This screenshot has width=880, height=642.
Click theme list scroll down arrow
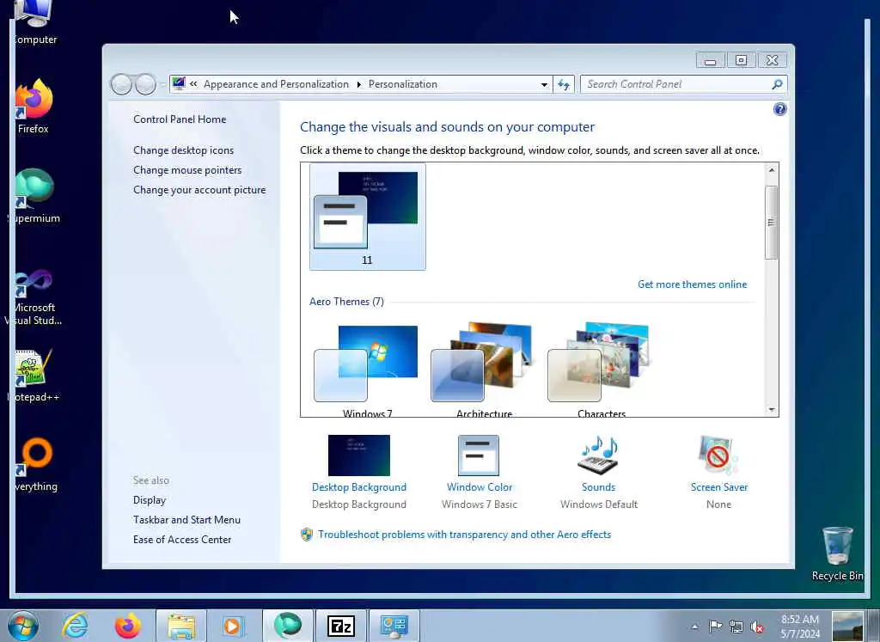pos(772,410)
